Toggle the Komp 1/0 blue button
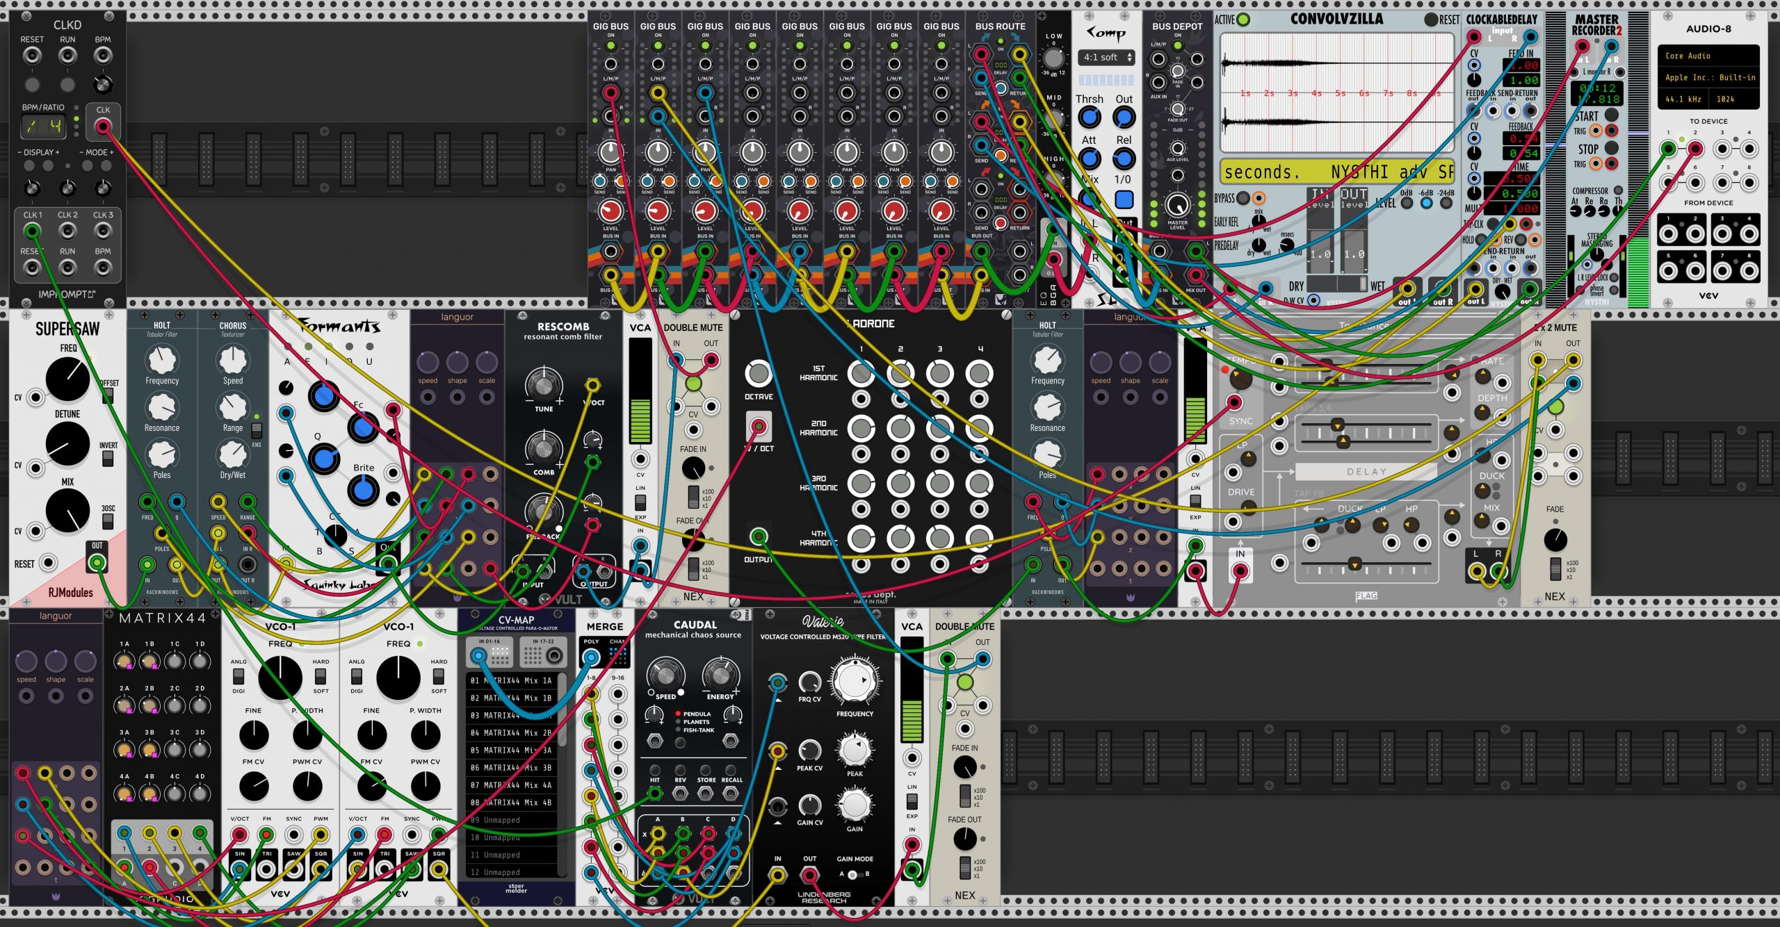This screenshot has width=1780, height=927. click(1124, 200)
